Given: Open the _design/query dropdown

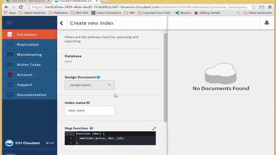Looking at the screenshot, I should point(90,85).
